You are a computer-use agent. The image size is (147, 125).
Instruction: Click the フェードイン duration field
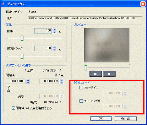pos(113,93)
